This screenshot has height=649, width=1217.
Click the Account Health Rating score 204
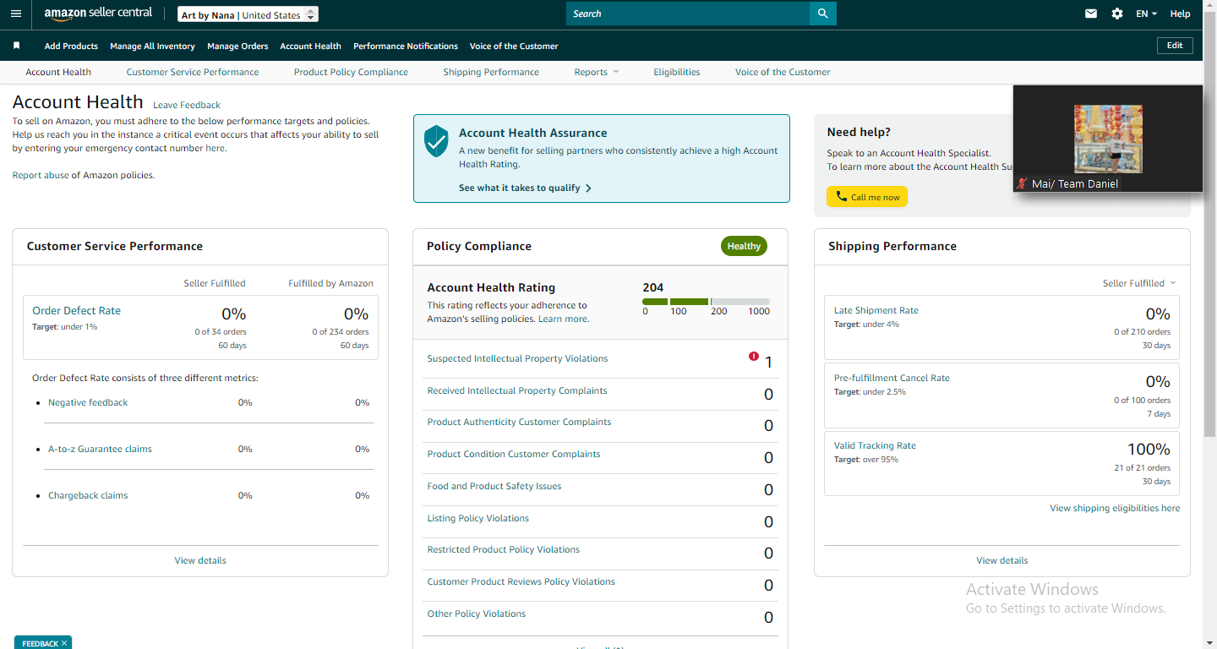click(653, 287)
